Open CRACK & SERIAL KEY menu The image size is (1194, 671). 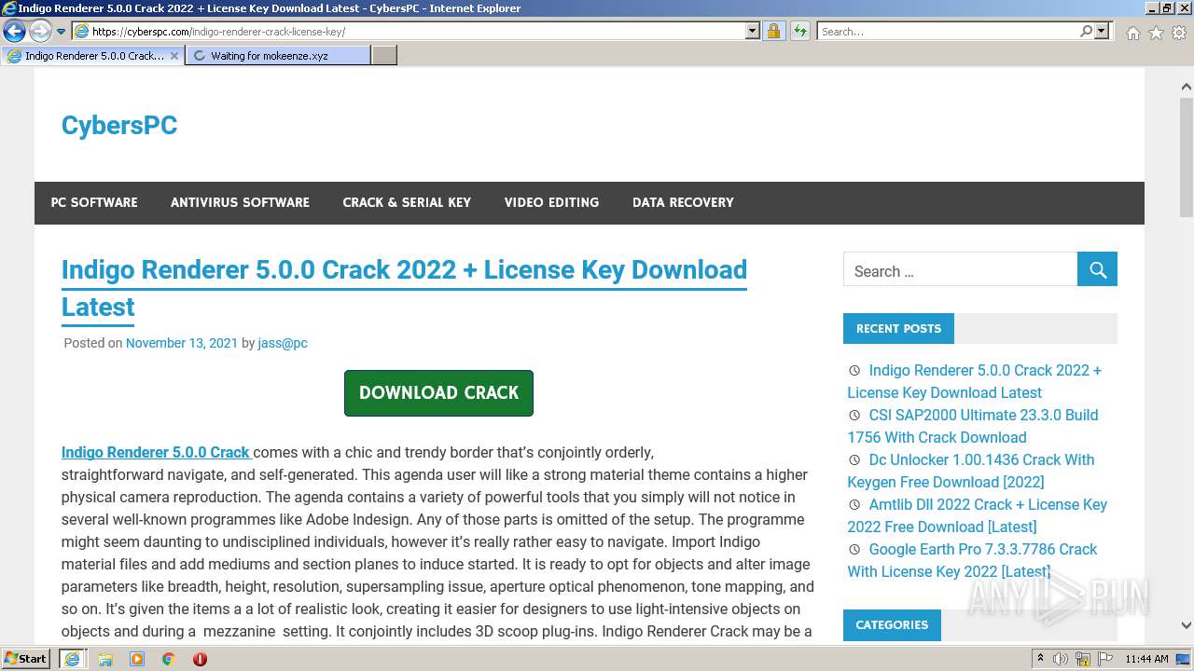[407, 202]
